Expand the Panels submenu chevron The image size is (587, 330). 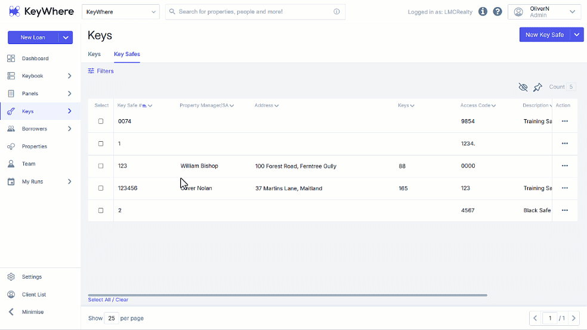tap(70, 94)
